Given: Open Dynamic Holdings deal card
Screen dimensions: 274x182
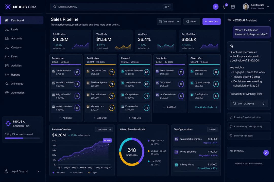Looking at the screenshot, I should pos(204,84).
